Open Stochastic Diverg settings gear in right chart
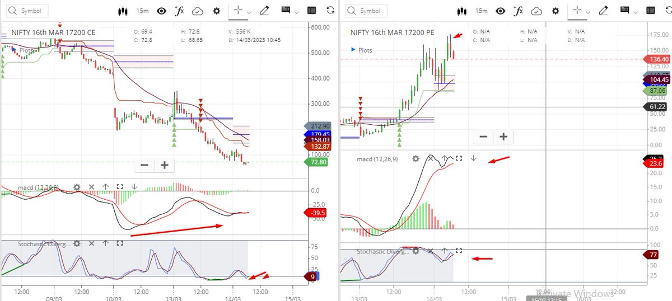 pos(416,251)
